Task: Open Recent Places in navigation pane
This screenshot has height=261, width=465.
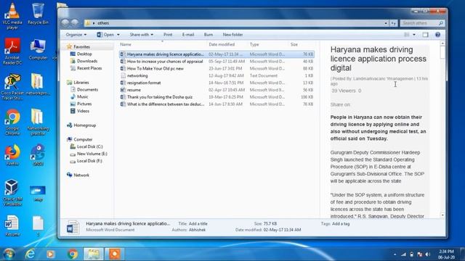Action: coord(89,68)
